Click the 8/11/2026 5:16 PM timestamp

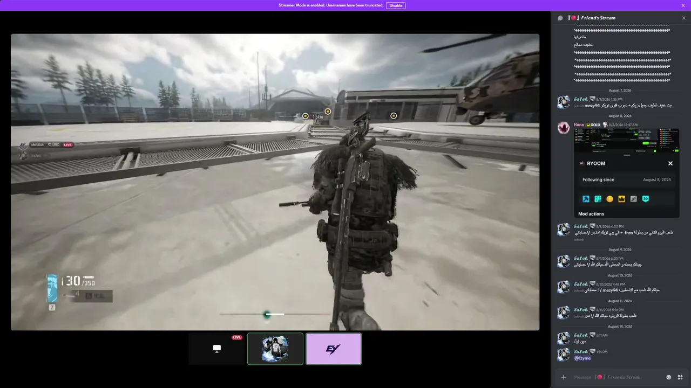click(610, 310)
